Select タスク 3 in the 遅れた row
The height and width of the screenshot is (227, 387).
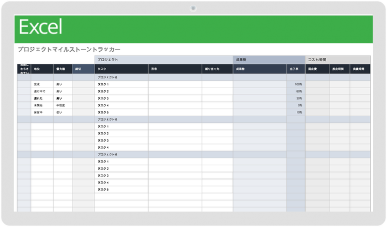[x=122, y=99]
